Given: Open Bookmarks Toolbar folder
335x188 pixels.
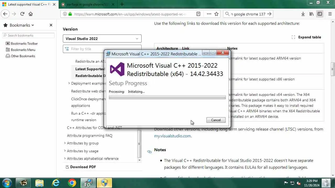Looking at the screenshot, I should click(x=22, y=43).
